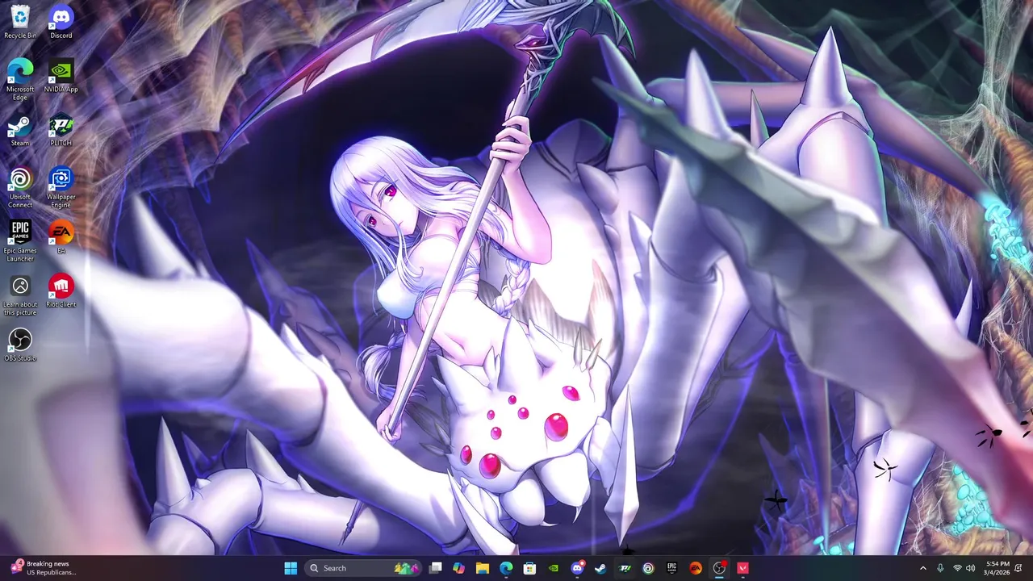
Task: Open Ubisoft Connect from the taskbar
Action: (648, 568)
